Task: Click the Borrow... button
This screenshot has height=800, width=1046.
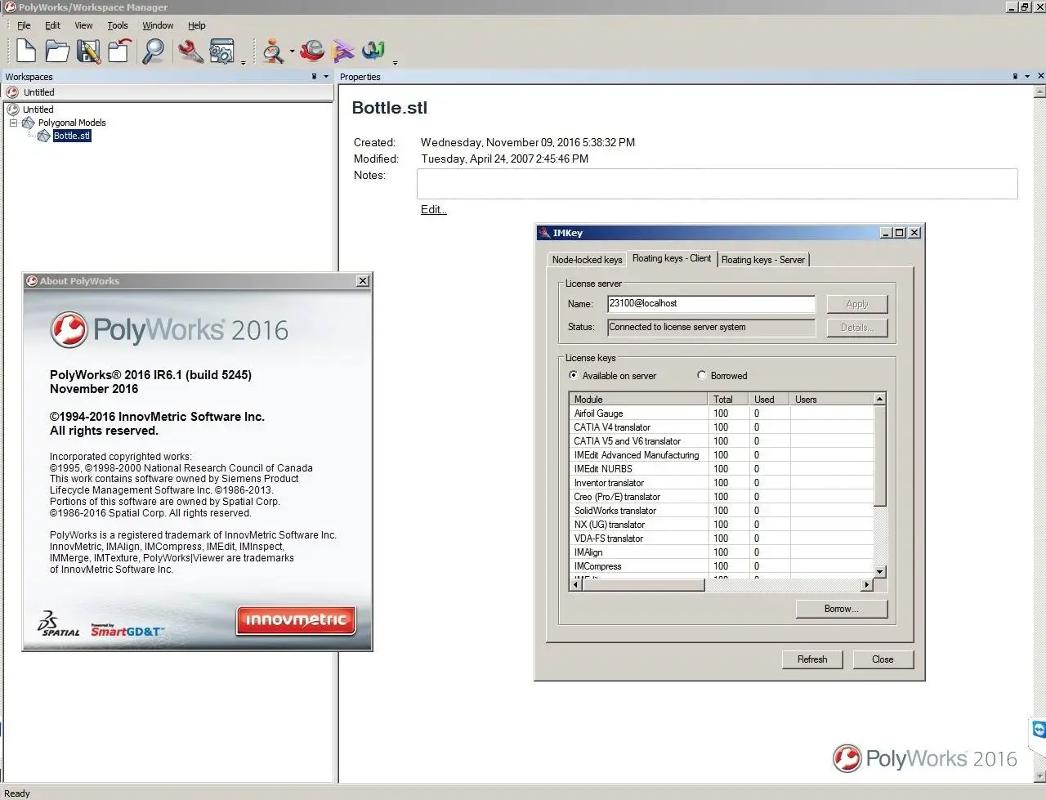Action: click(841, 609)
